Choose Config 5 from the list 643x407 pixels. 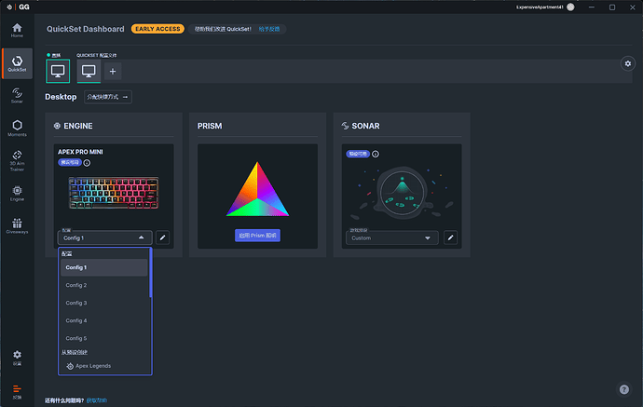click(x=76, y=338)
